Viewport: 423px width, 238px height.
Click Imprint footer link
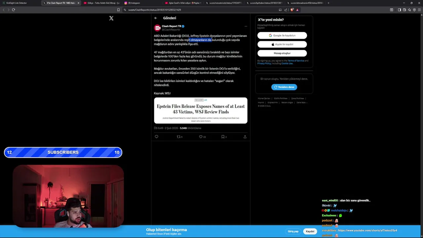(261, 102)
